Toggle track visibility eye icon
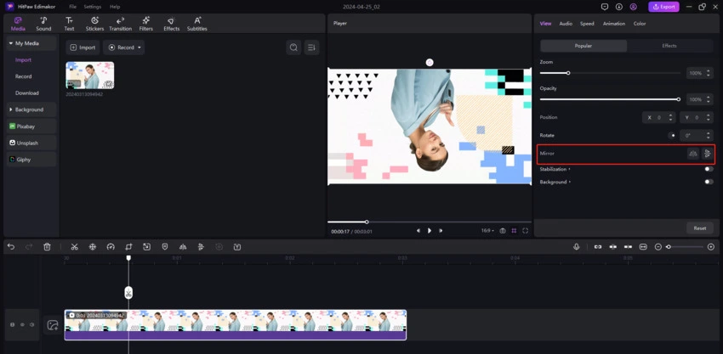723x354 pixels. (22, 324)
